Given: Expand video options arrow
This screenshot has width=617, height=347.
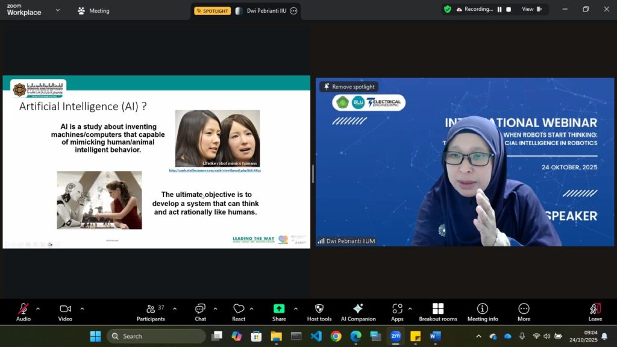Looking at the screenshot, I should pyautogui.click(x=82, y=308).
